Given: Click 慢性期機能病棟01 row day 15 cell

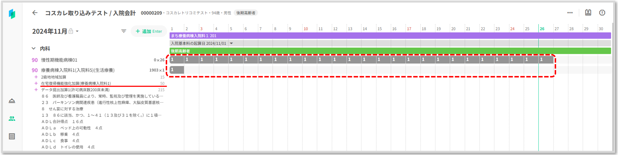Looking at the screenshot, I should 384,59.
